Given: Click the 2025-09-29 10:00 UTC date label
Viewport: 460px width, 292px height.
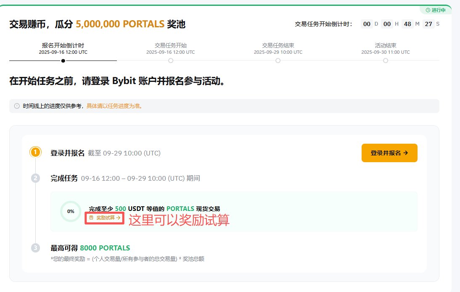Looking at the screenshot, I should [278, 52].
